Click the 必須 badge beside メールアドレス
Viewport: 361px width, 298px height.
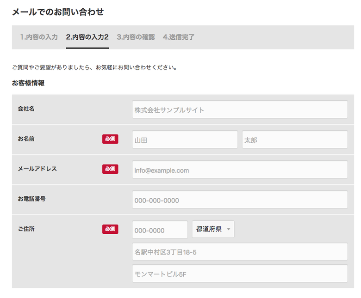[x=110, y=169]
